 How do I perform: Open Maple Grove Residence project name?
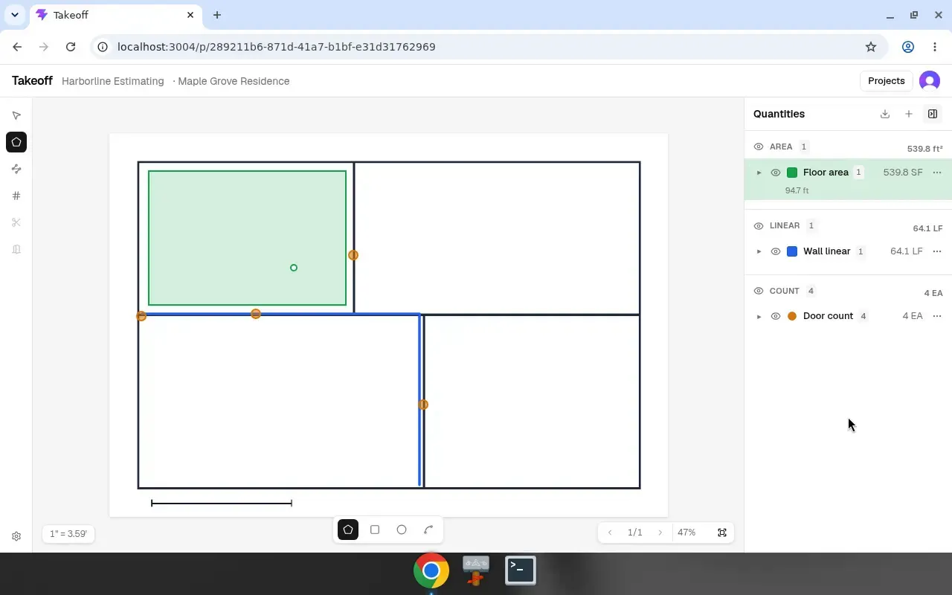234,81
